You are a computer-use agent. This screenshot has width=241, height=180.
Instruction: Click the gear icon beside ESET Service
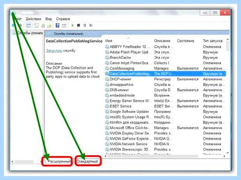click(107, 106)
